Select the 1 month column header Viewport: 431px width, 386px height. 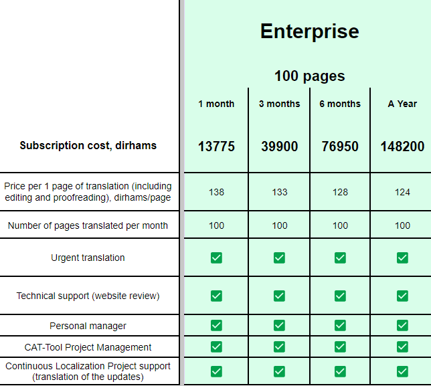click(216, 104)
